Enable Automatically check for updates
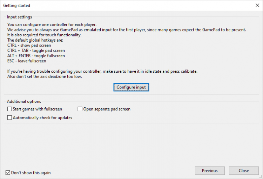Viewport: 263px width, 179px height. coord(9,118)
